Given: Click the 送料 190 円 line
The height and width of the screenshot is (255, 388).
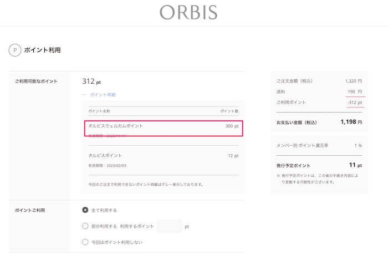Looking at the screenshot, I should [x=319, y=91].
